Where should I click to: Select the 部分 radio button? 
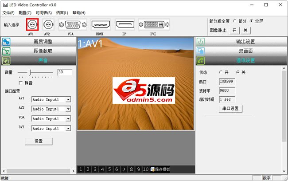point(234,21)
